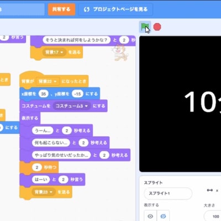
Task: Click seconds value in そうと決まれば block
Action: click(x=124, y=40)
